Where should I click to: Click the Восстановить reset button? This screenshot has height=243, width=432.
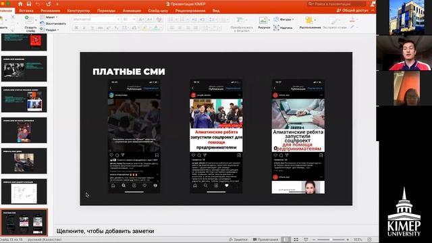point(53,24)
